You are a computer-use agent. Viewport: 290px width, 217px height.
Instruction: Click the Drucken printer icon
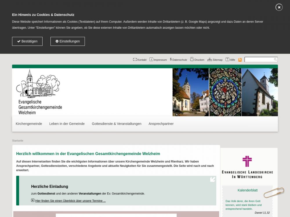192,59
